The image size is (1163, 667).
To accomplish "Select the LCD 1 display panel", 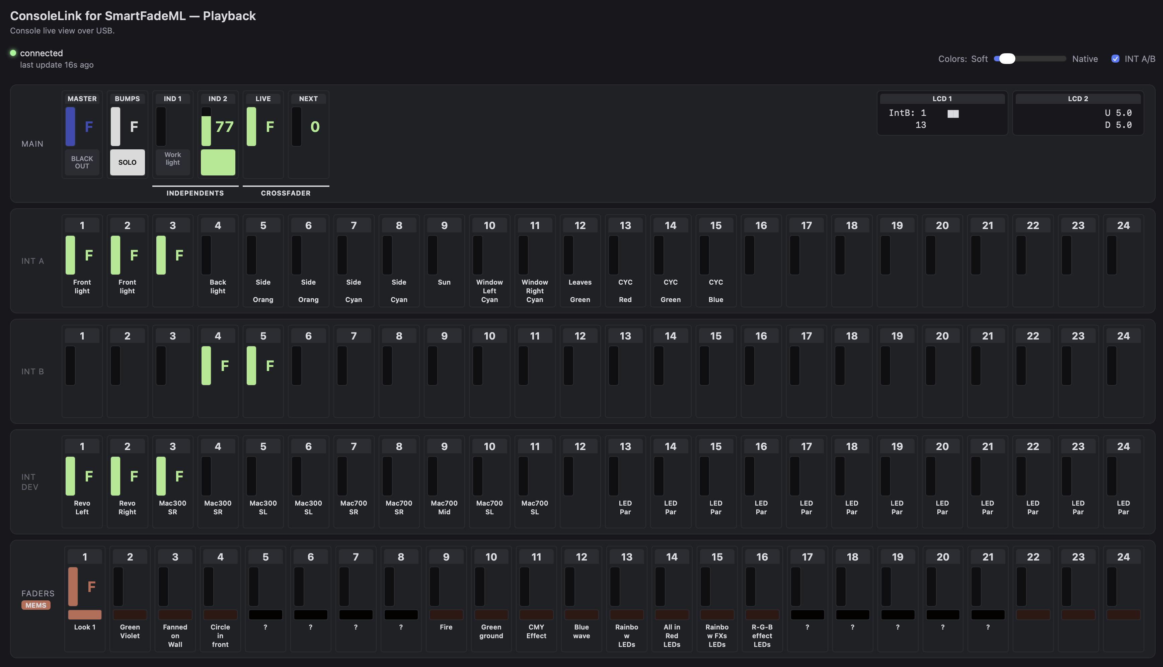I will [x=942, y=113].
